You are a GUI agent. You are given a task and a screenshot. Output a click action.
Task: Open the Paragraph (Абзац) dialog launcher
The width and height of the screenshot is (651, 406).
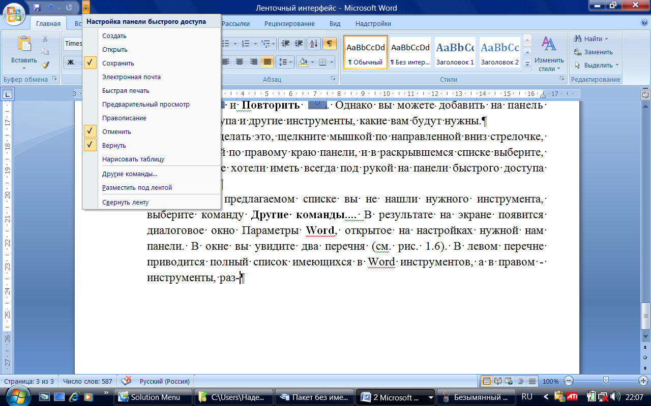(333, 79)
